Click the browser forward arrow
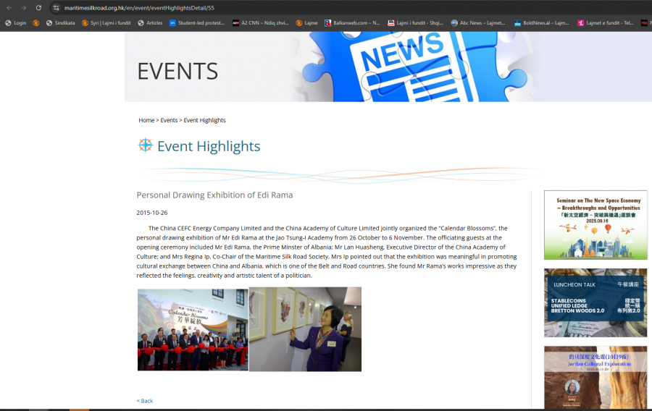The image size is (652, 411). 24,7
